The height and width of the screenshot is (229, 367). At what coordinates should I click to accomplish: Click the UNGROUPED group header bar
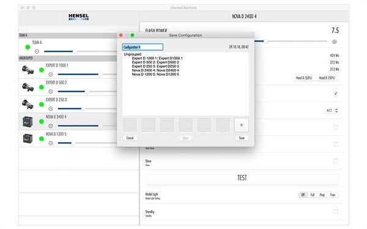point(68,58)
